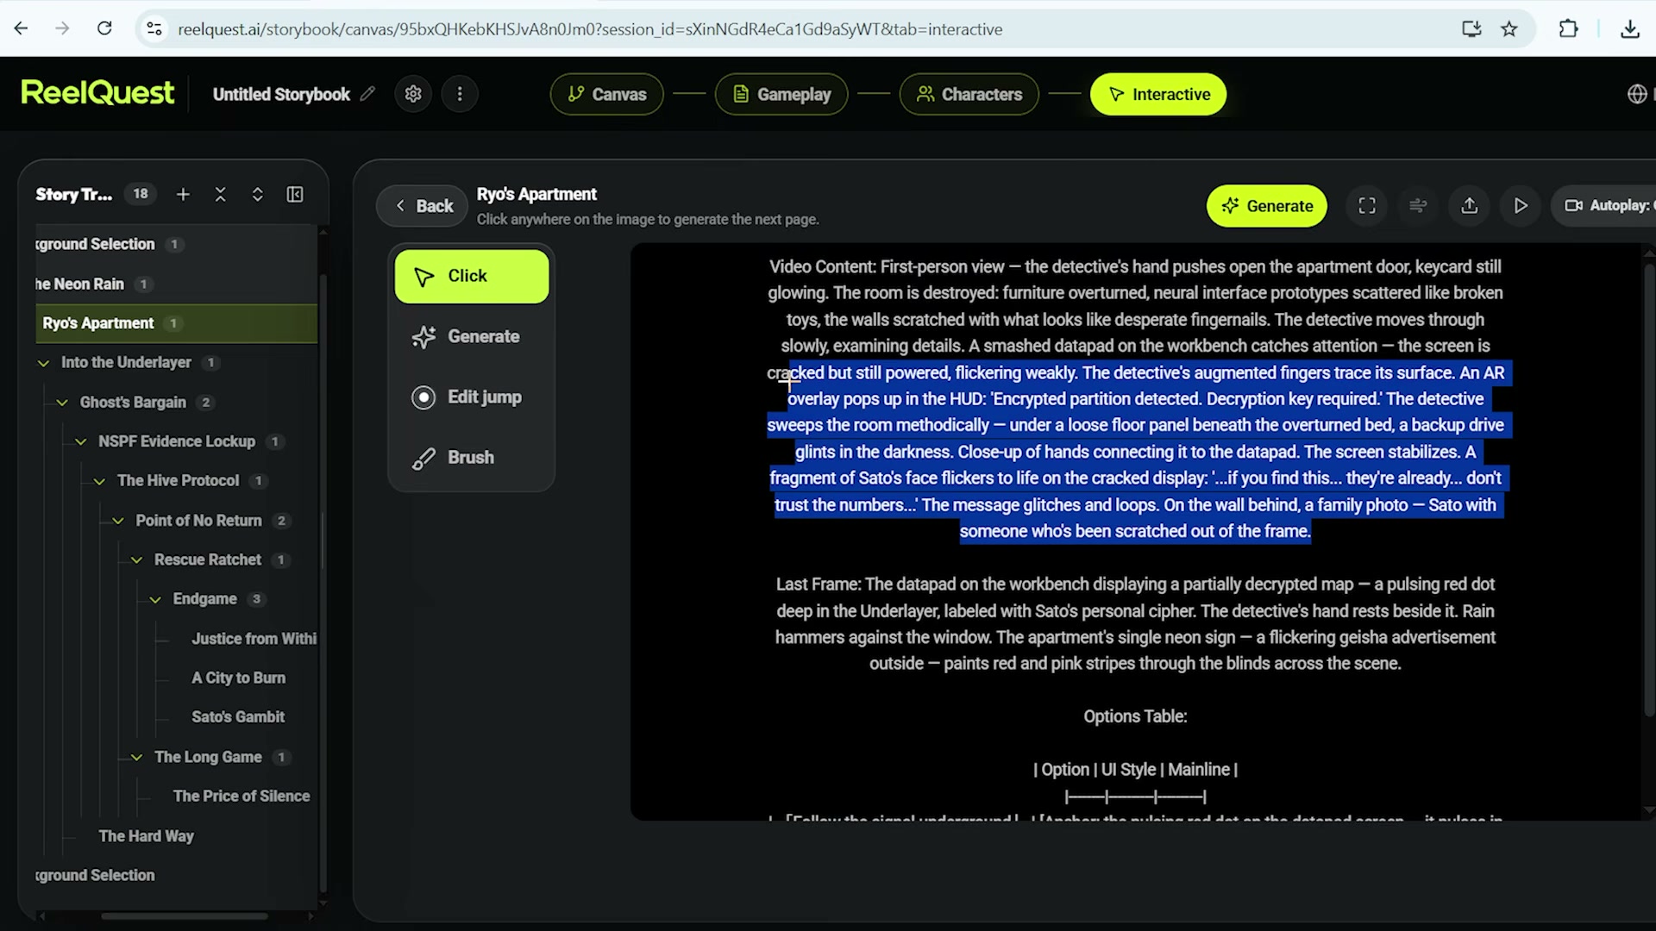Collapse the Into the Underlayer node

(43, 363)
